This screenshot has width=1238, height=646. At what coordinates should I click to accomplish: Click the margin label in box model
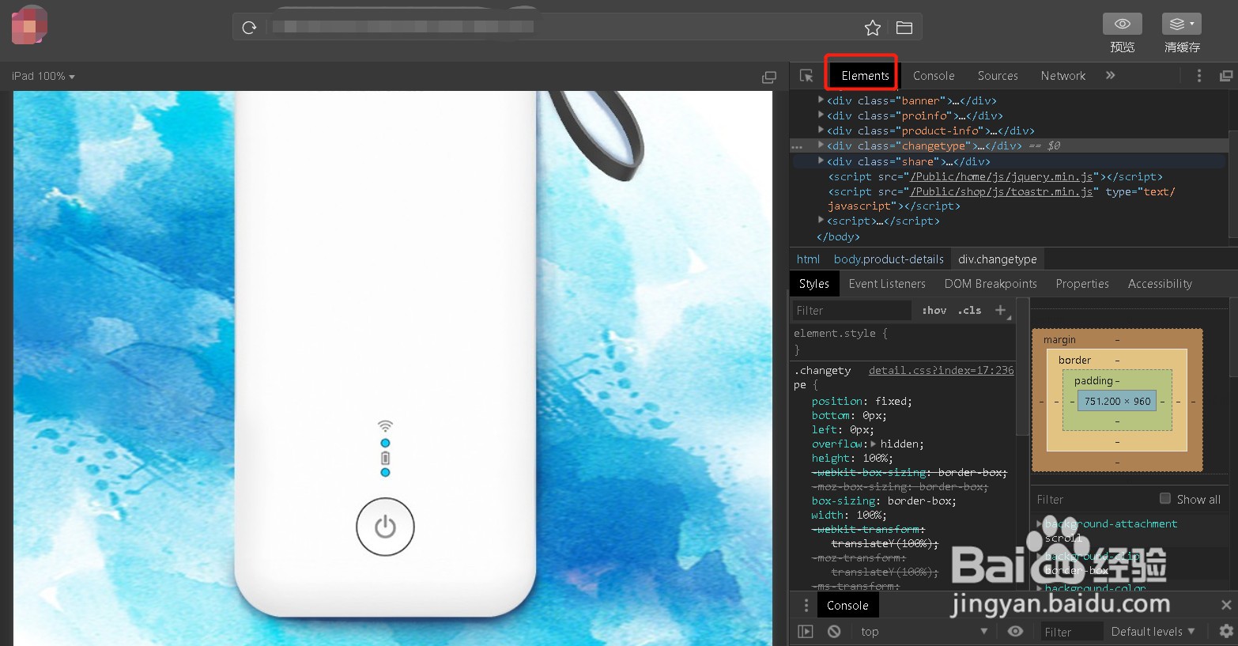click(x=1059, y=340)
